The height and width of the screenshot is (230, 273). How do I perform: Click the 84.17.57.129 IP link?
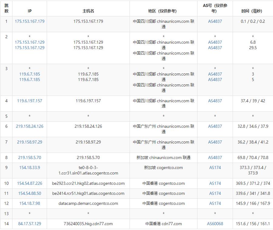pos(30,224)
